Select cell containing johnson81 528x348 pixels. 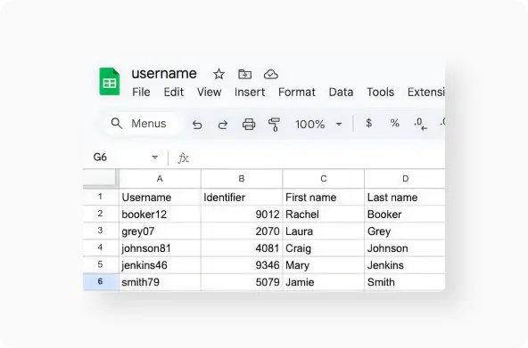(160, 248)
